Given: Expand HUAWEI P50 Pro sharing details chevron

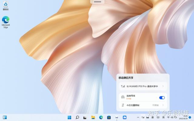Looking at the screenshot, I should (163, 86).
